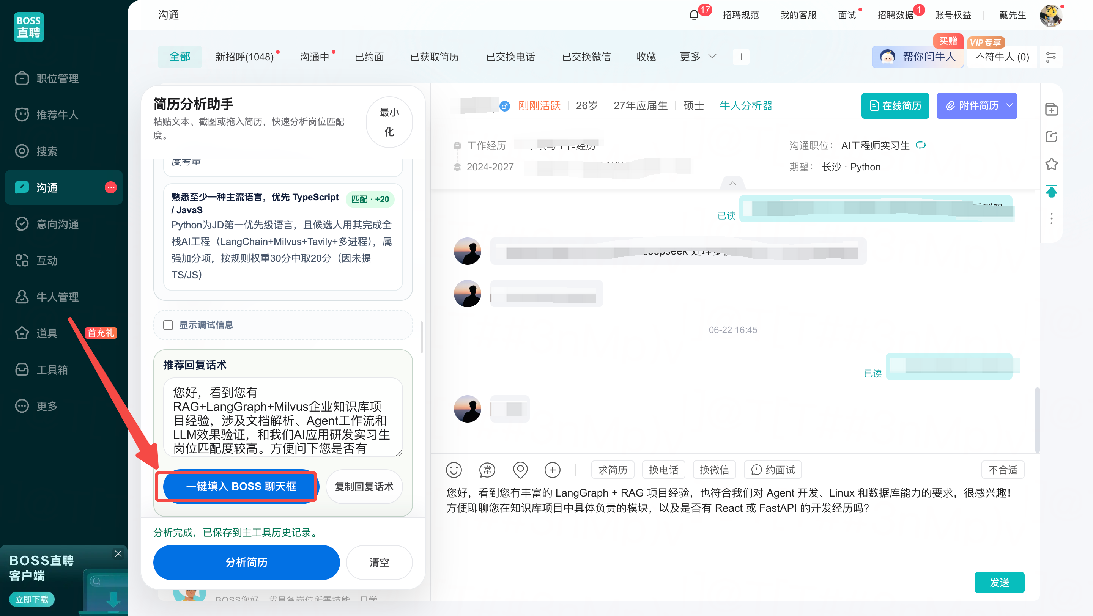Click the plus circle attachment icon

pos(553,470)
